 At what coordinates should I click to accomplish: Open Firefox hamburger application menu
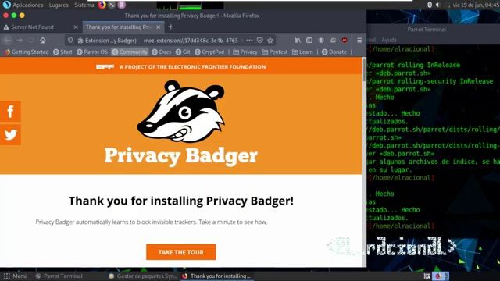359,41
